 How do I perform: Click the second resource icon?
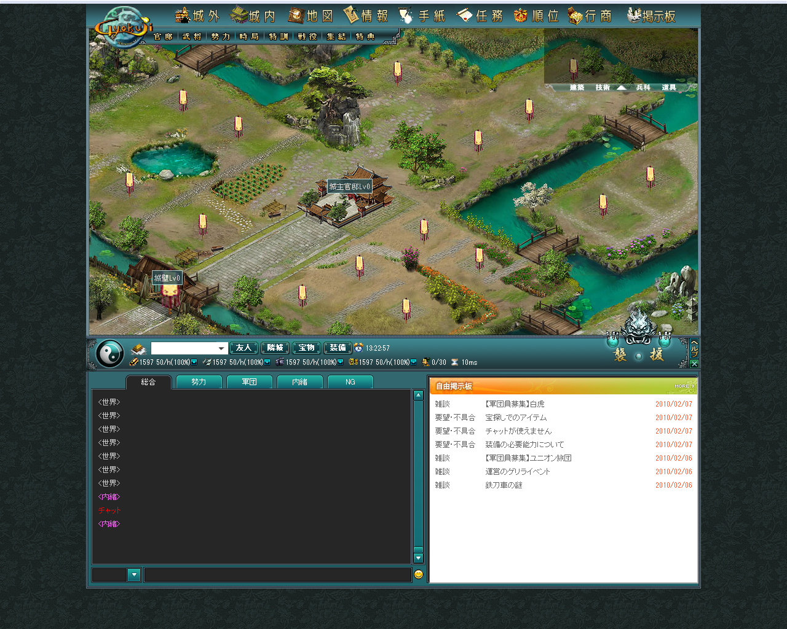pos(207,362)
